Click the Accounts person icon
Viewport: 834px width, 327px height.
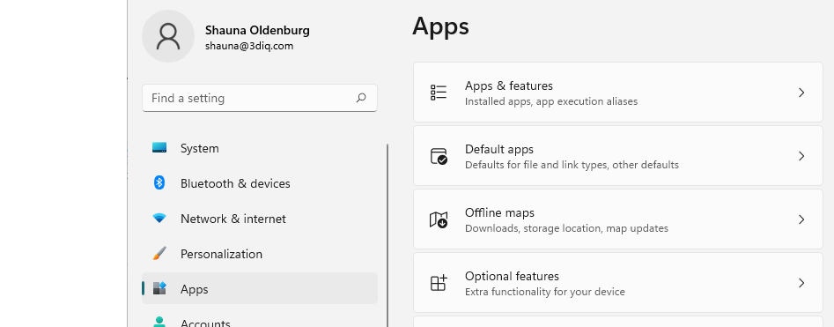coord(159,323)
